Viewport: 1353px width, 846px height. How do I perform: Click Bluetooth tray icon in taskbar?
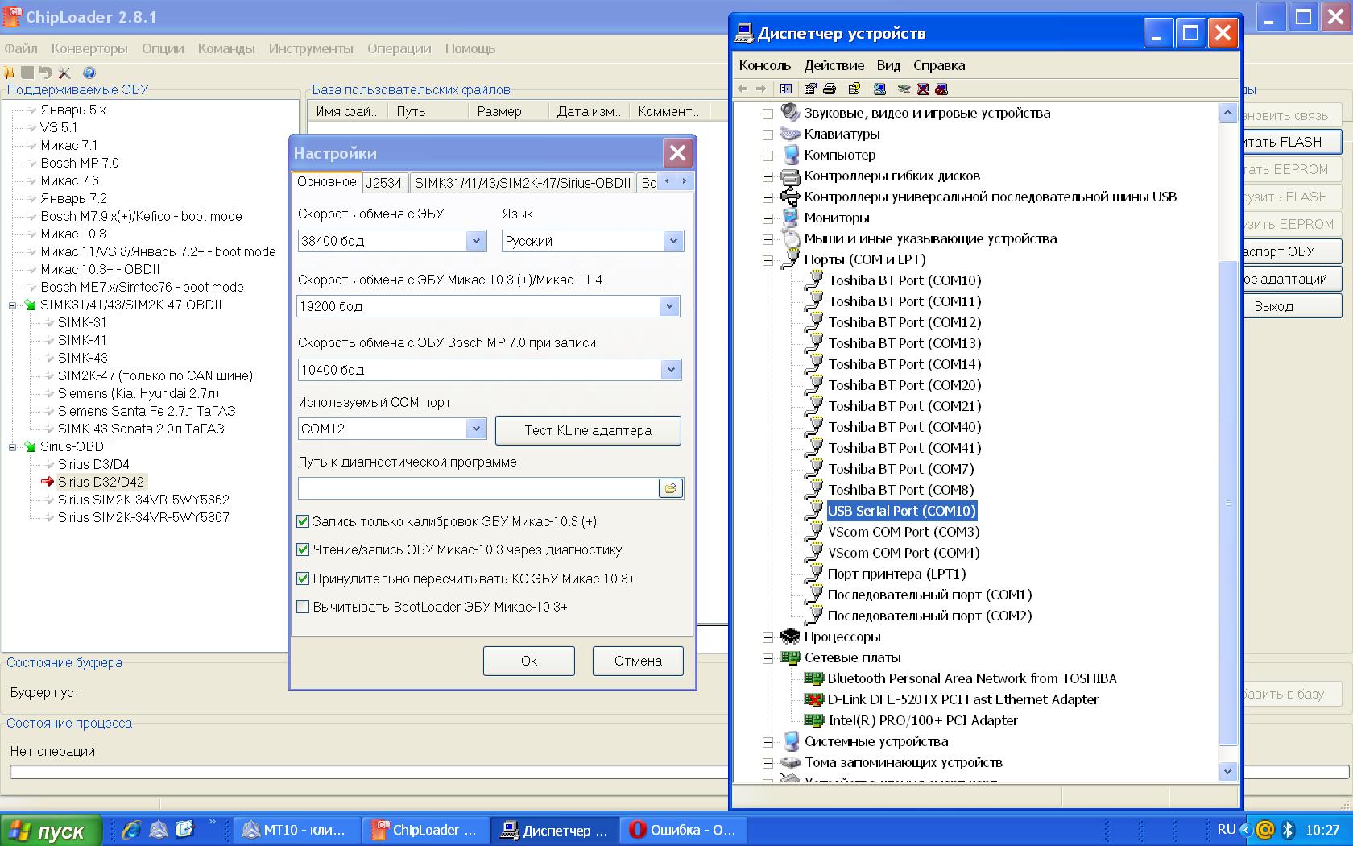click(1287, 829)
